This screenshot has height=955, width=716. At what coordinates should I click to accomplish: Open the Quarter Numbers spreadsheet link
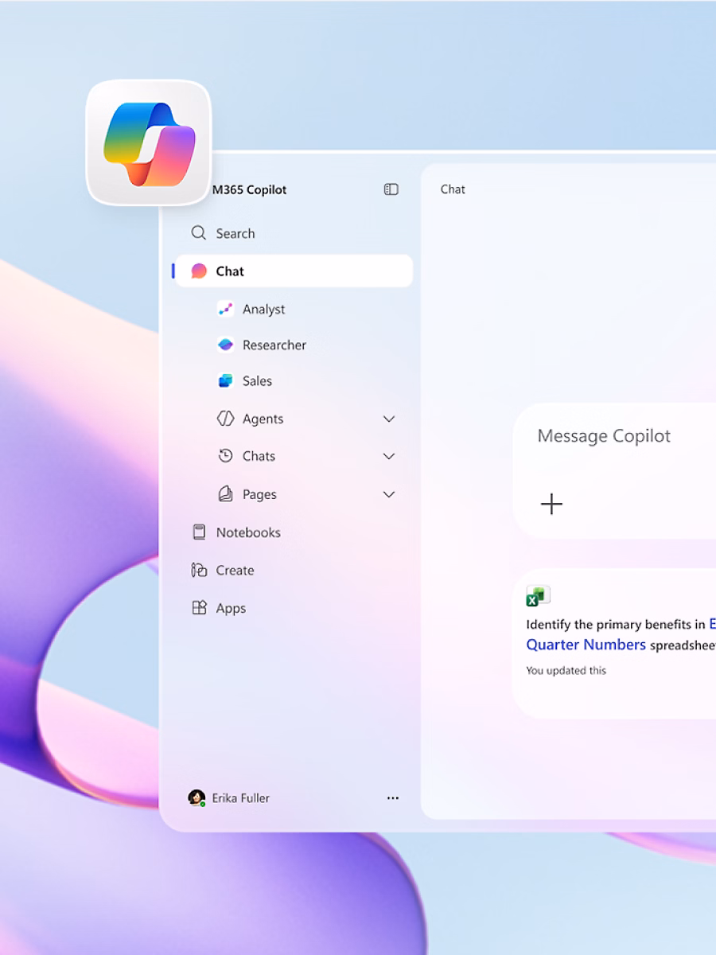point(586,645)
